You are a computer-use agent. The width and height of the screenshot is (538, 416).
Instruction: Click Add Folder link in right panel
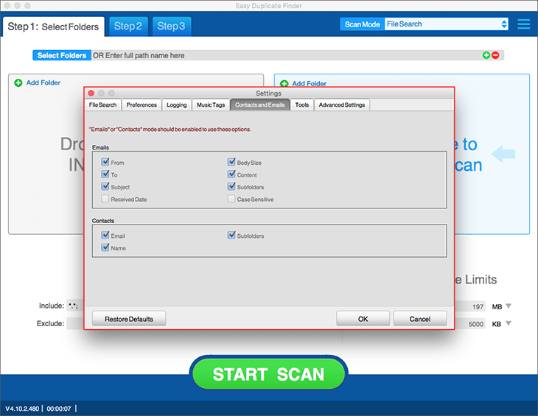[x=309, y=84]
